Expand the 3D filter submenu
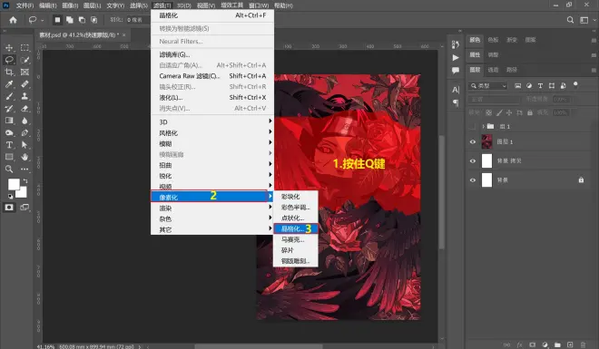Image resolution: width=599 pixels, height=349 pixels. click(x=211, y=122)
